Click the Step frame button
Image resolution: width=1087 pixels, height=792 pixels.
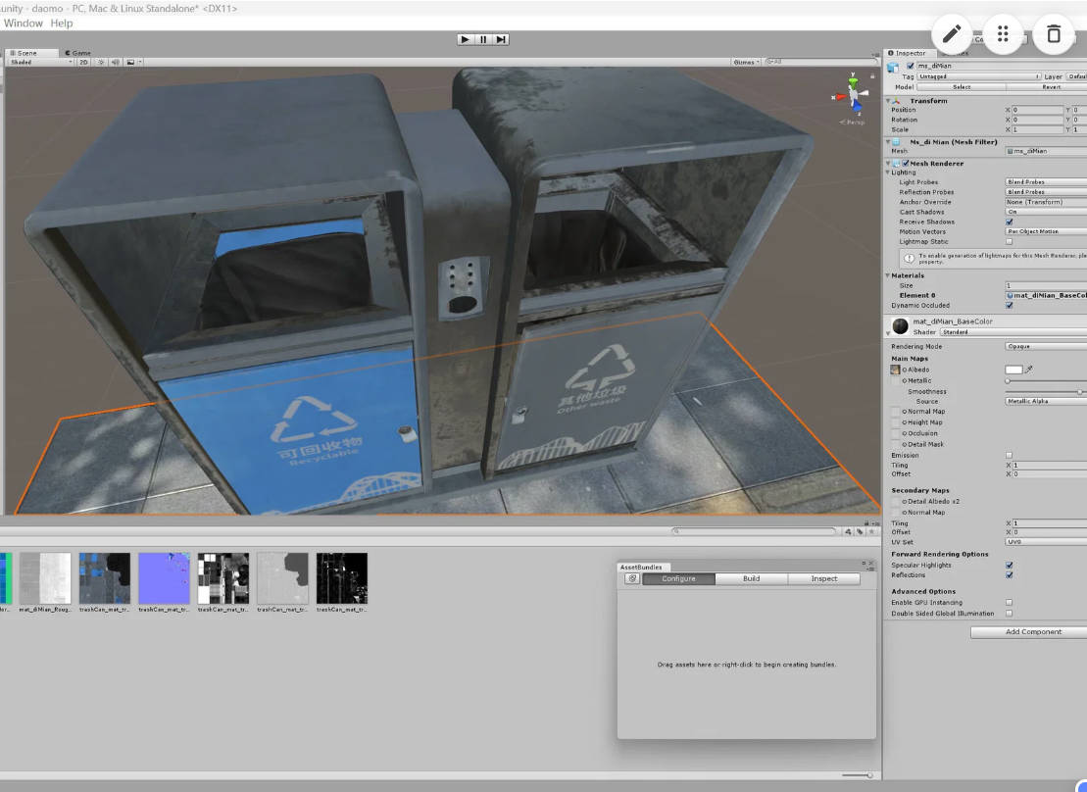click(501, 39)
